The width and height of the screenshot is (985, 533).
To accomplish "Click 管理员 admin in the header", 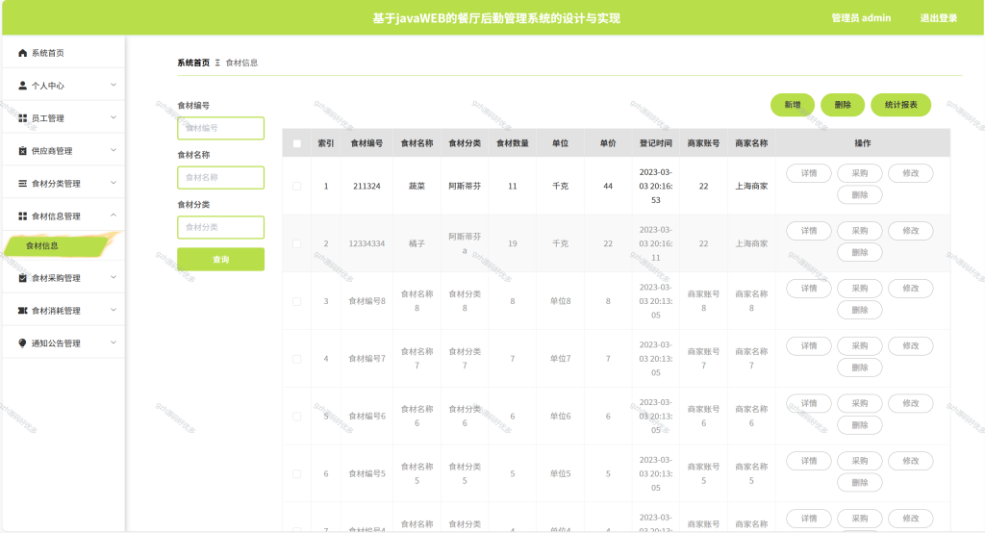I will (x=861, y=18).
